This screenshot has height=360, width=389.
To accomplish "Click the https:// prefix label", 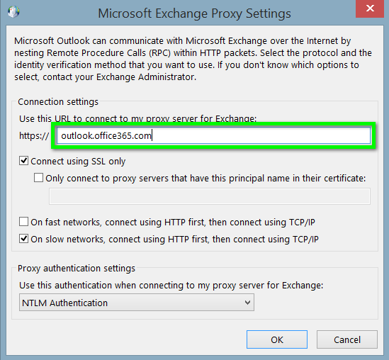I will click(34, 136).
